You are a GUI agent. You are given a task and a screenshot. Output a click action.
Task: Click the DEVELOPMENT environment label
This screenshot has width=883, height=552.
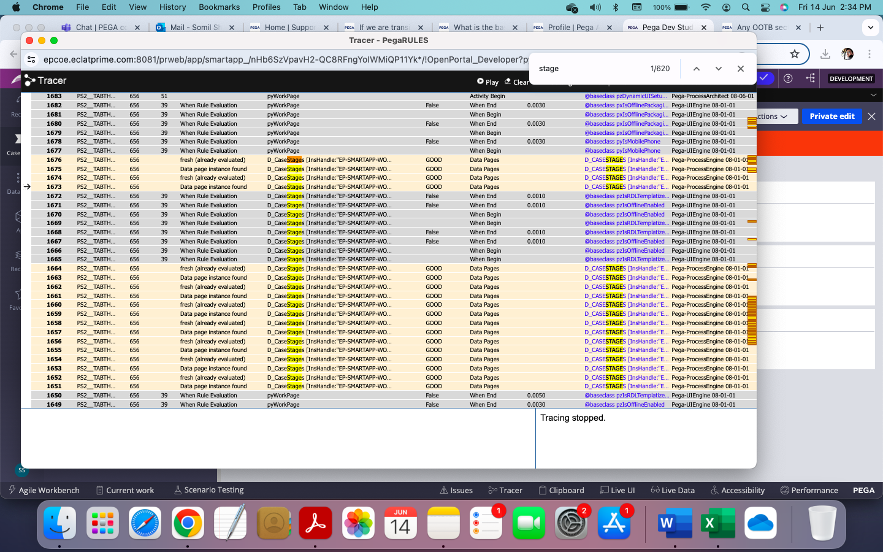851,79
